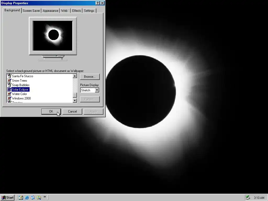Click the Windows 2000 image file icon
This screenshot has height=201, width=268.
point(9,98)
